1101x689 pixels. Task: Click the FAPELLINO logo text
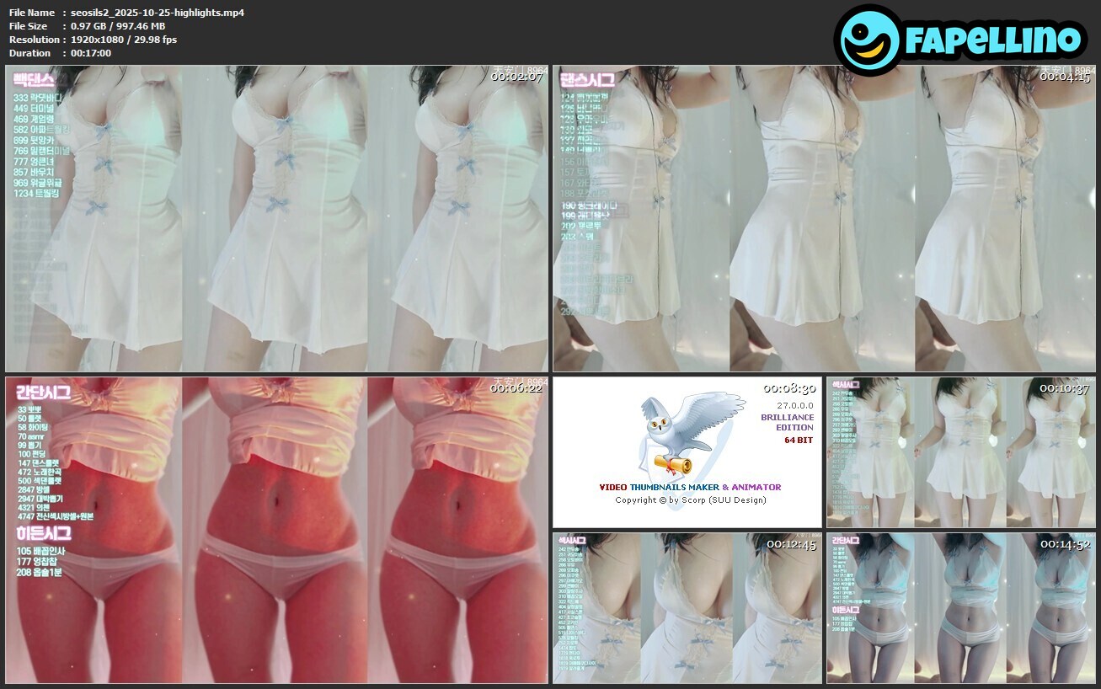(992, 40)
